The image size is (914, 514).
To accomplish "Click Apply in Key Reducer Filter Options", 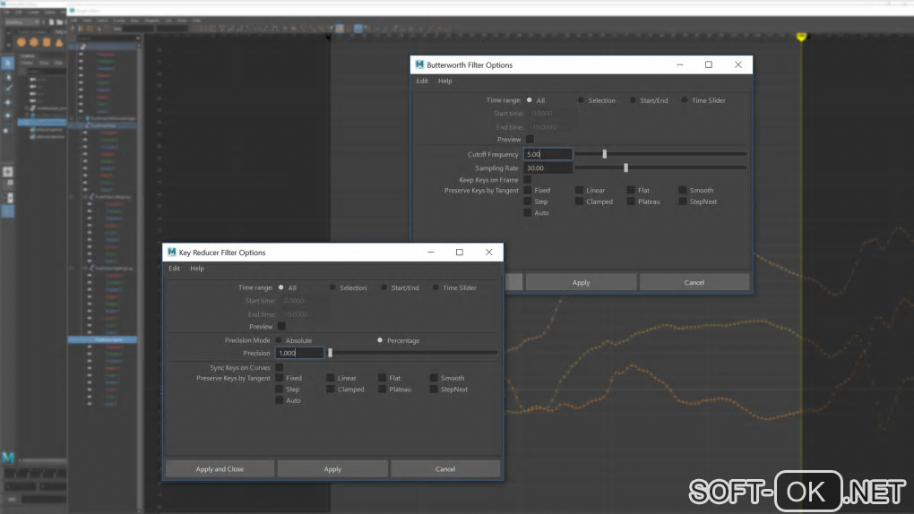I will 332,468.
